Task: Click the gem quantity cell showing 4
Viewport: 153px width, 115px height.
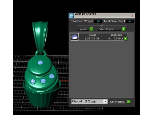Action: tap(109, 39)
